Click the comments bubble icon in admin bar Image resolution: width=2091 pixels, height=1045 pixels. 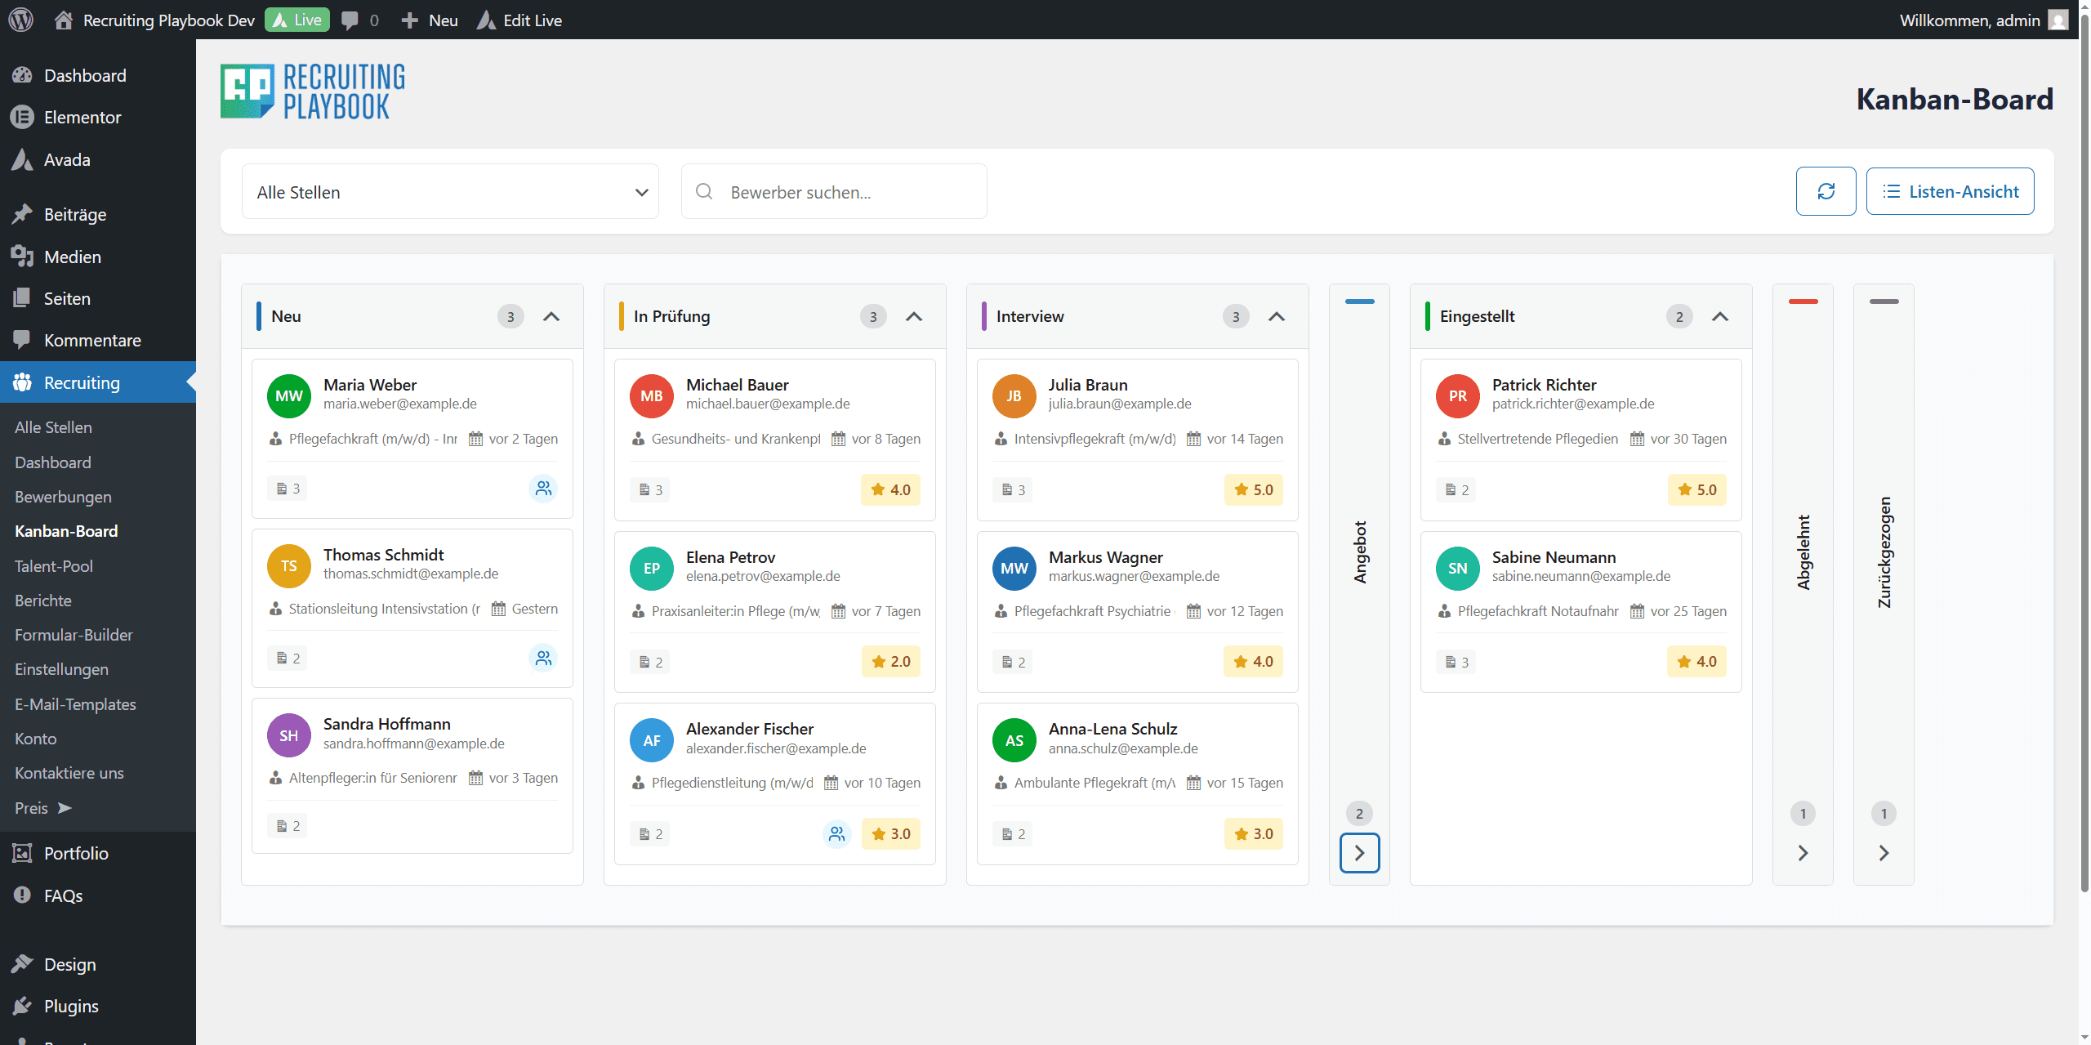(x=350, y=20)
